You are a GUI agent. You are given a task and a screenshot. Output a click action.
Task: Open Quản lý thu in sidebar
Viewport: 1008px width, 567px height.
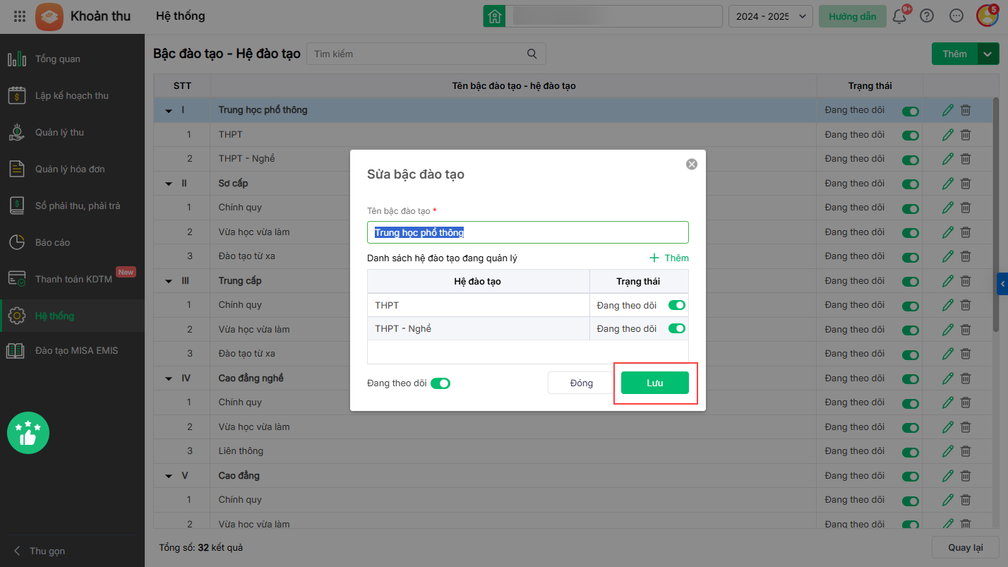(59, 132)
